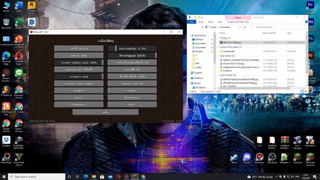Adjust the Minecraft brightness slider
Screen dimensions: 320x180
pyautogui.click(x=79, y=76)
